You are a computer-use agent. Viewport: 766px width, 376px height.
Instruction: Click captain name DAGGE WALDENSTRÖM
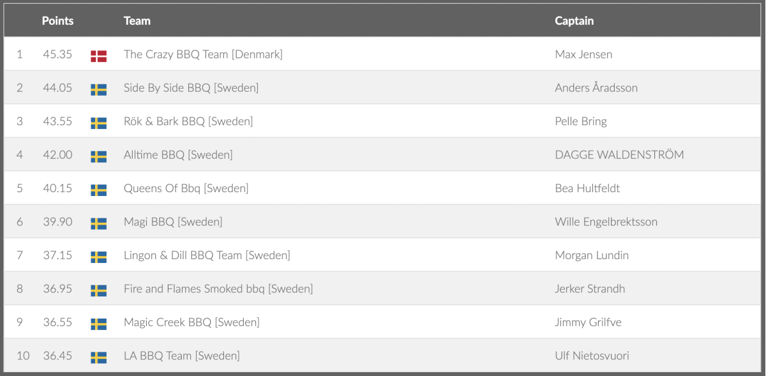[619, 155]
